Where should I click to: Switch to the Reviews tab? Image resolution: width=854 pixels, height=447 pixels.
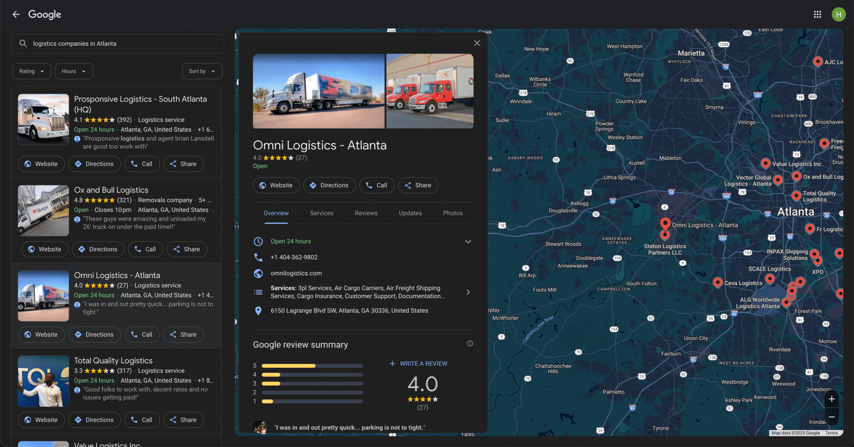coord(366,213)
